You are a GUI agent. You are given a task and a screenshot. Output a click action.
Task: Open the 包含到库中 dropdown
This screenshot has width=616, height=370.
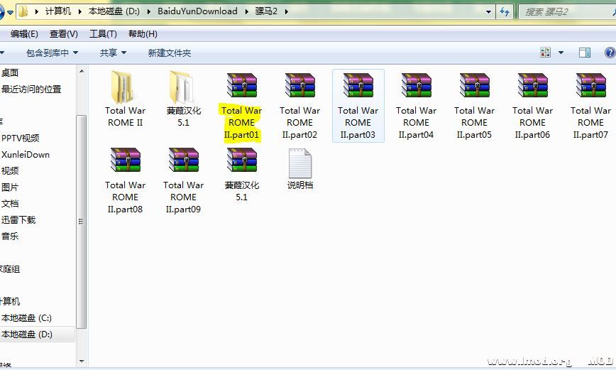52,53
